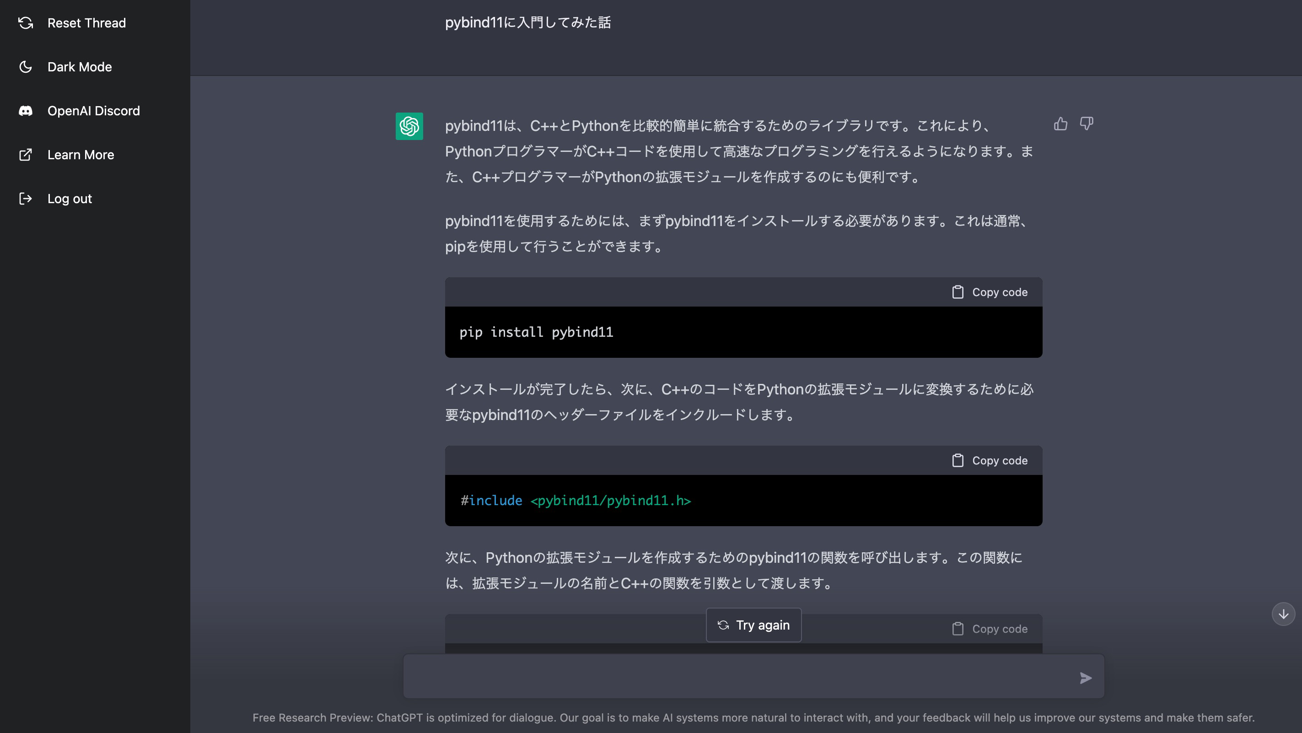This screenshot has height=733, width=1302.
Task: Click the thumbs up feedback icon
Action: pos(1060,124)
